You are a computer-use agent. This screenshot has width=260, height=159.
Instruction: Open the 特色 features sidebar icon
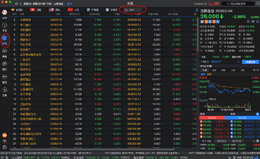(x=4, y=51)
